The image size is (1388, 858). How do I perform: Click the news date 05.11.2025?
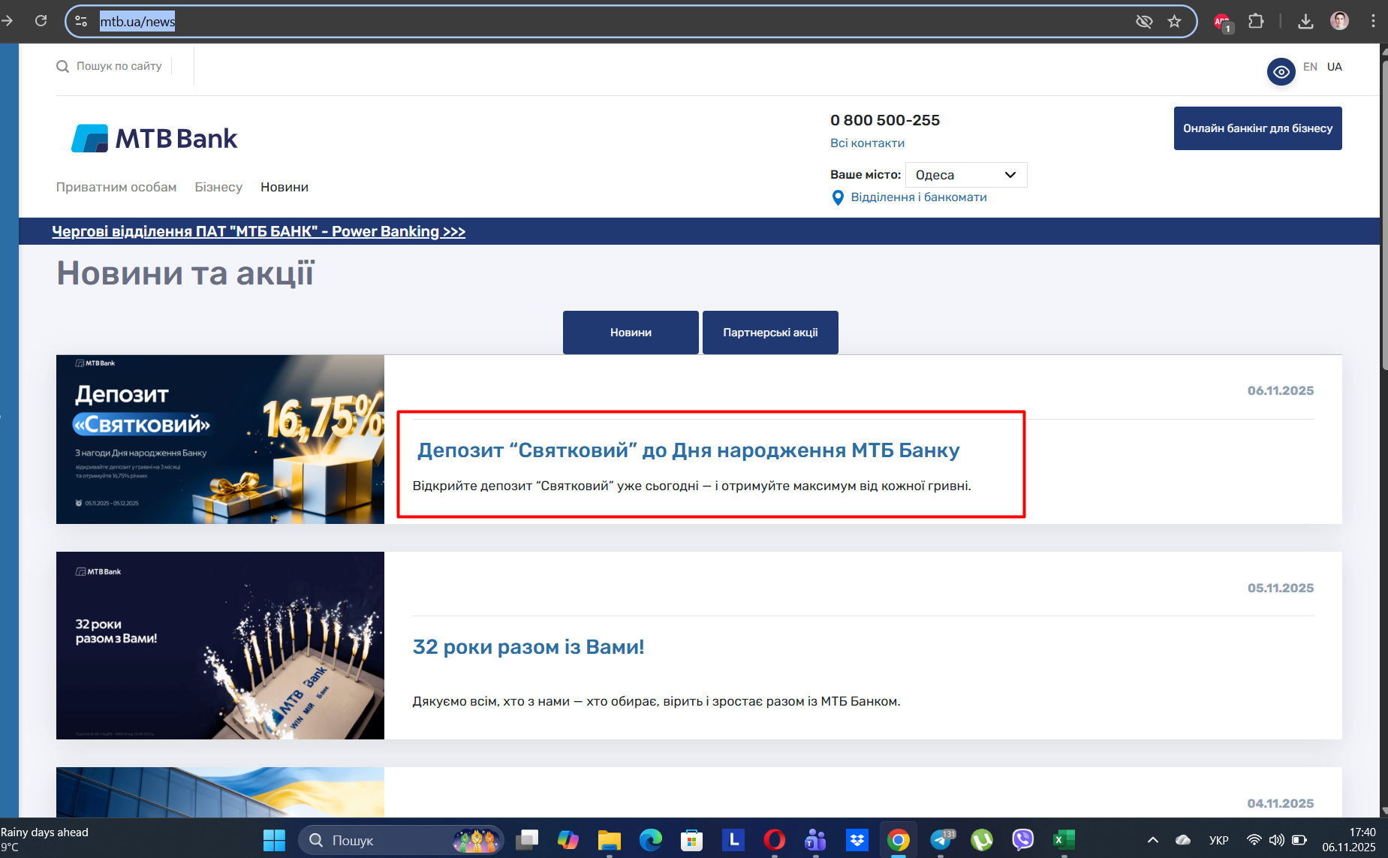tap(1281, 588)
